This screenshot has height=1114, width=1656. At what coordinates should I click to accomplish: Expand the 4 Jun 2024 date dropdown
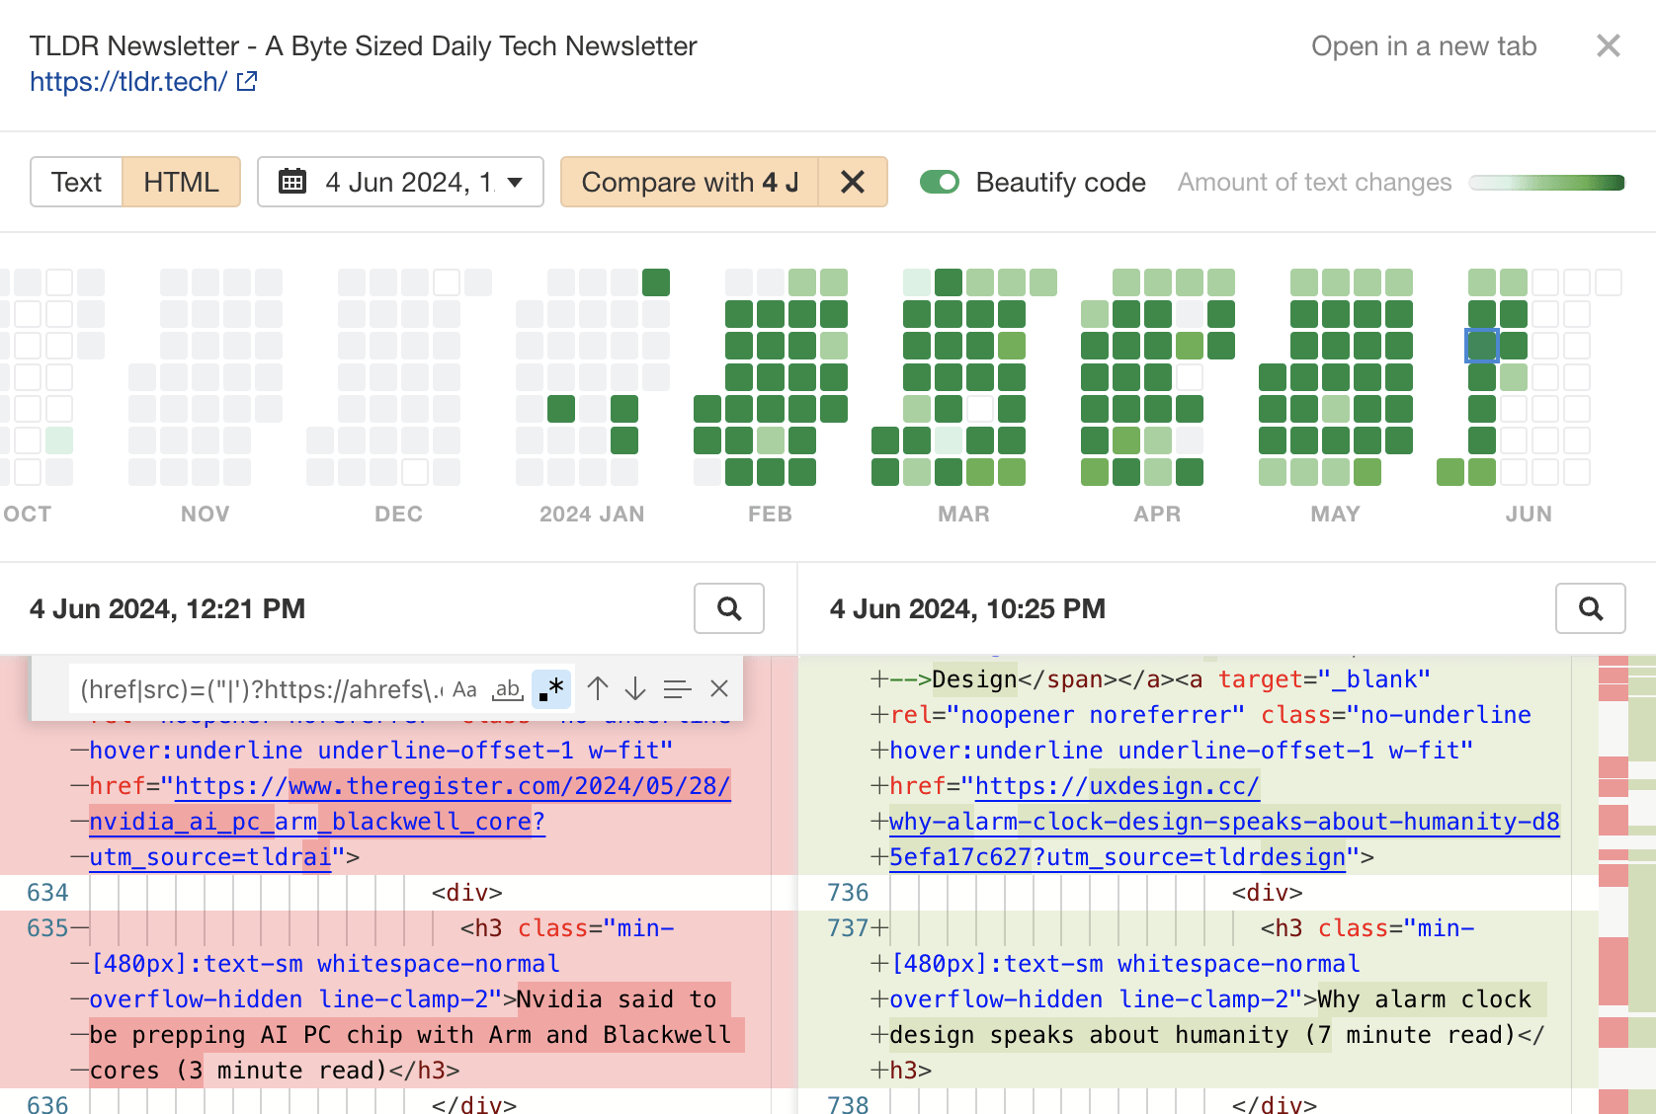(515, 182)
